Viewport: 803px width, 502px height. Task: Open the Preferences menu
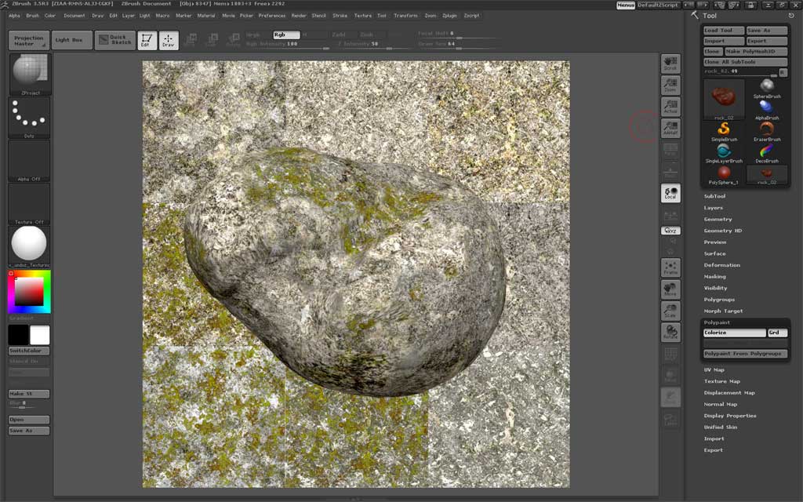[x=272, y=16]
